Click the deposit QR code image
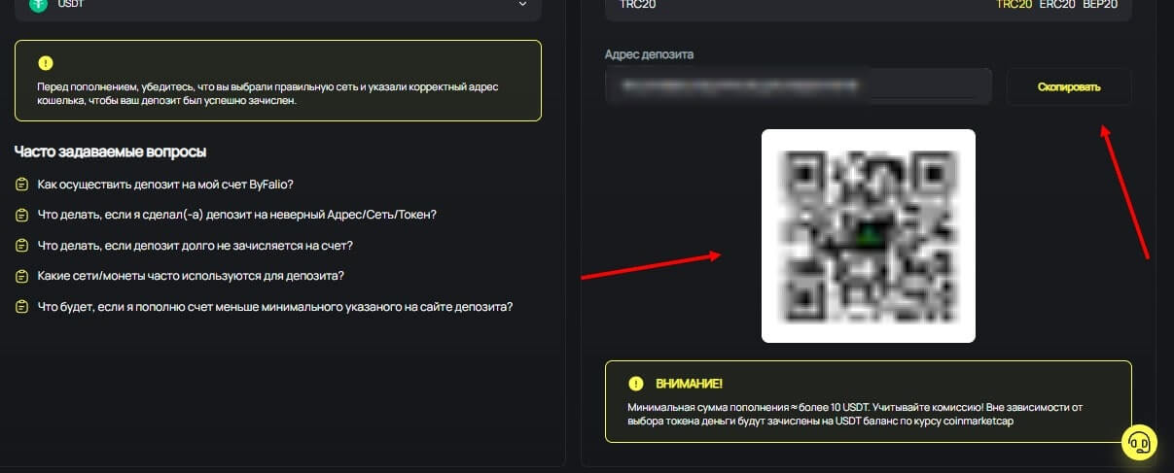This screenshot has width=1174, height=473. [869, 236]
